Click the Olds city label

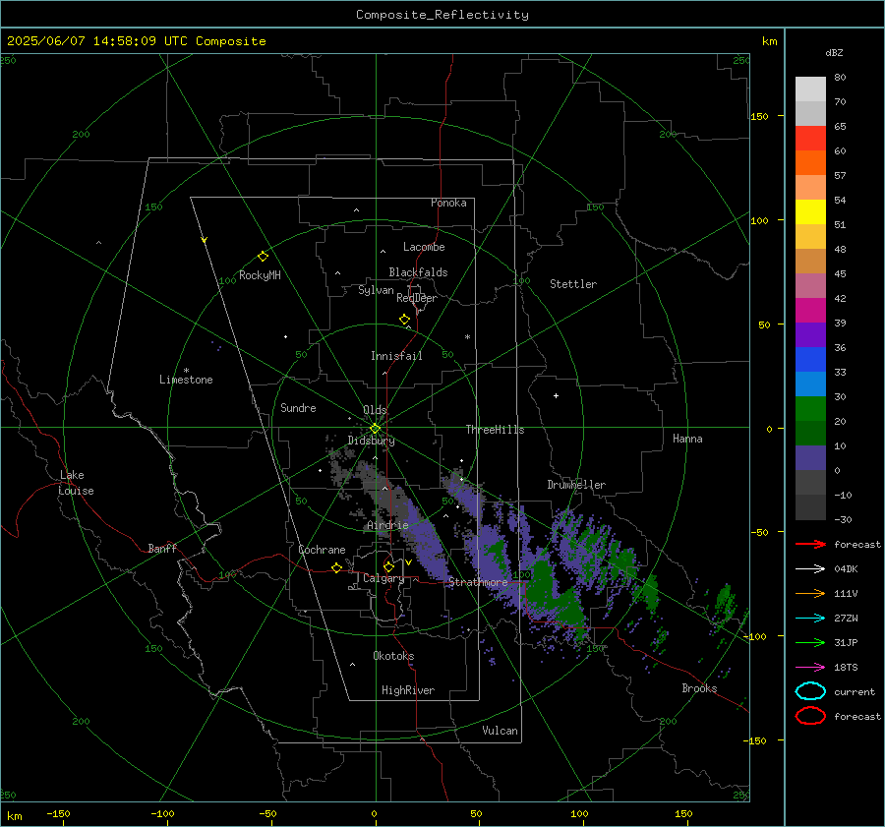pyautogui.click(x=375, y=410)
